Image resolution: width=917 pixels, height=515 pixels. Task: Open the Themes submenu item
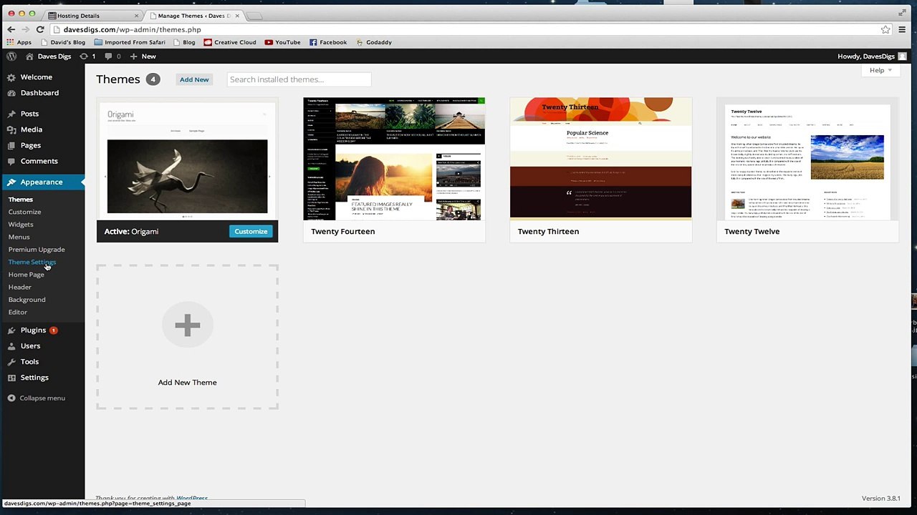click(x=21, y=200)
